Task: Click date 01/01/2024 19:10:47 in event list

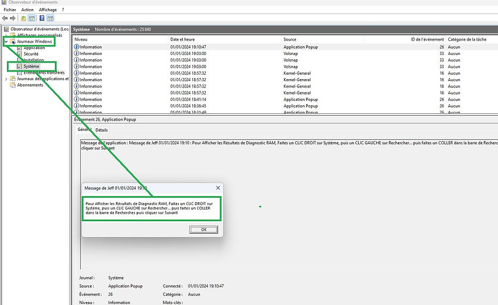Action: [x=188, y=46]
